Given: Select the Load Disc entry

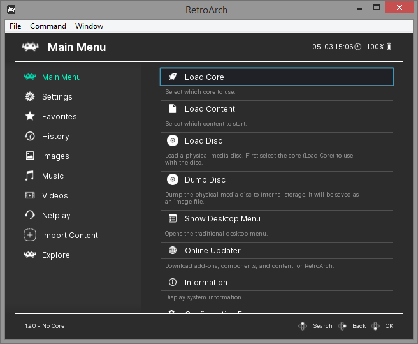Looking at the screenshot, I should pos(277,141).
